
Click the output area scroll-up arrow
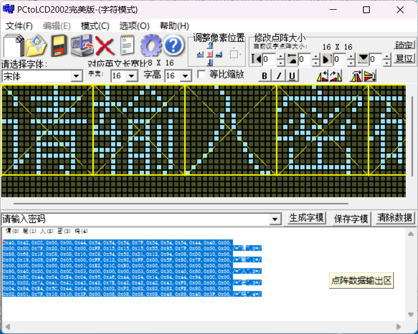pos(411,234)
